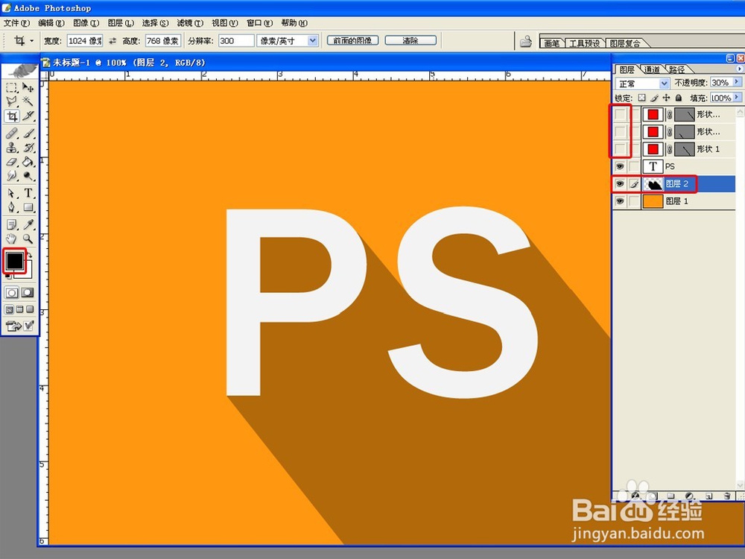Select the Eyedropper tool
This screenshot has height=559, width=745.
click(x=28, y=224)
